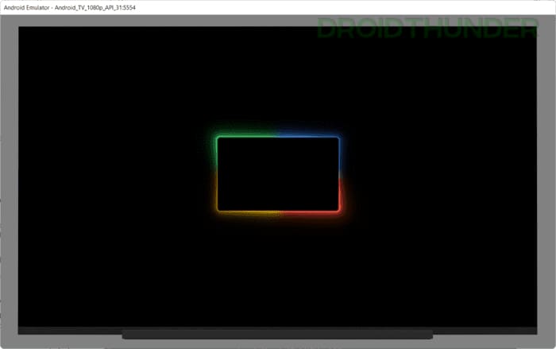Click the TV stand base below the screen
The image size is (556, 349).
277,335
